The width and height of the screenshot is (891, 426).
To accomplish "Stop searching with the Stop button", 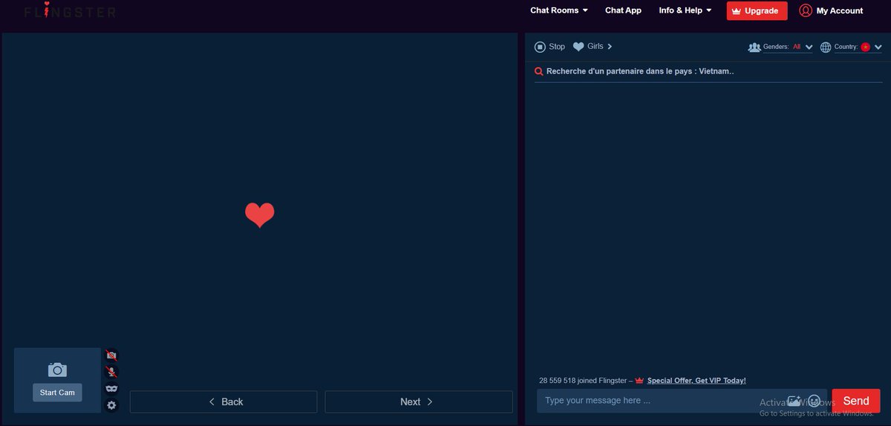I will tap(549, 47).
